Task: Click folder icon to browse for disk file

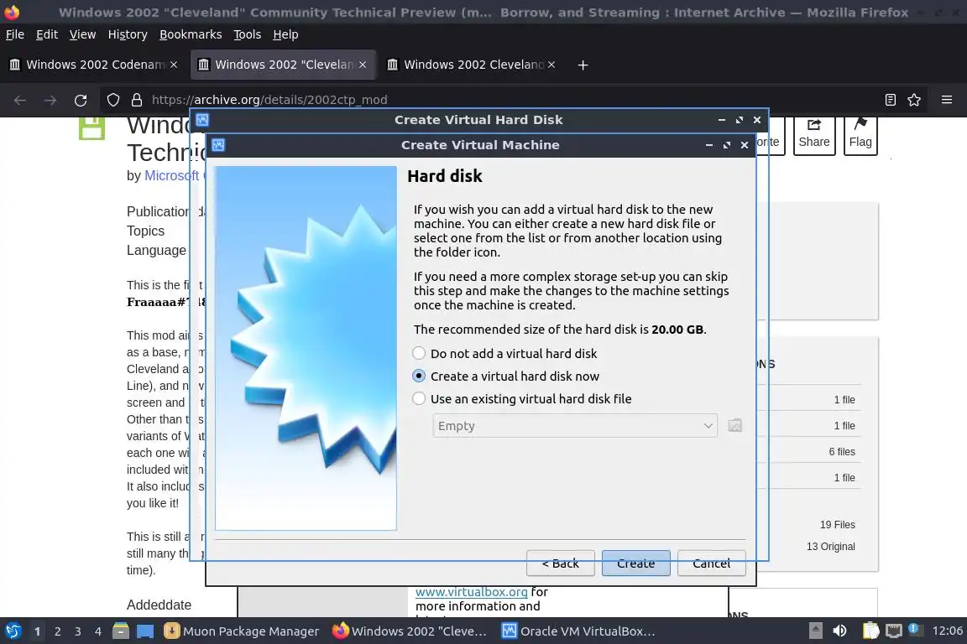Action: [734, 426]
